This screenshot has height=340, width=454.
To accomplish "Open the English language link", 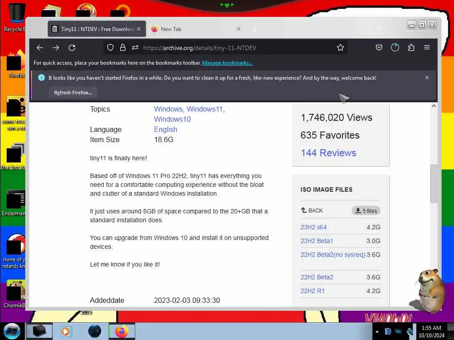I will 166,129.
